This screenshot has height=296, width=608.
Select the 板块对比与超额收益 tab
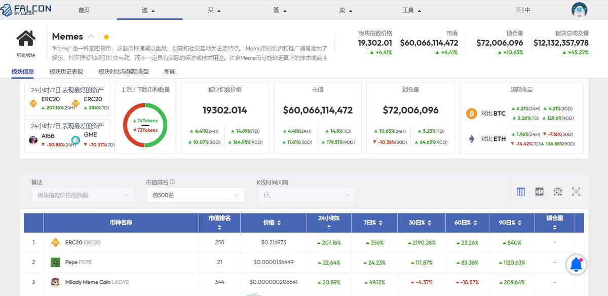124,71
